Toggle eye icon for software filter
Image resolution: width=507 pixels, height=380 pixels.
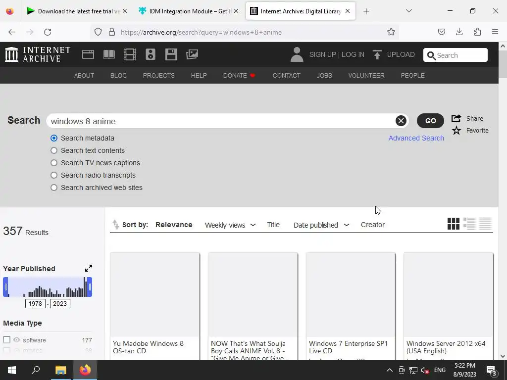[x=17, y=339]
